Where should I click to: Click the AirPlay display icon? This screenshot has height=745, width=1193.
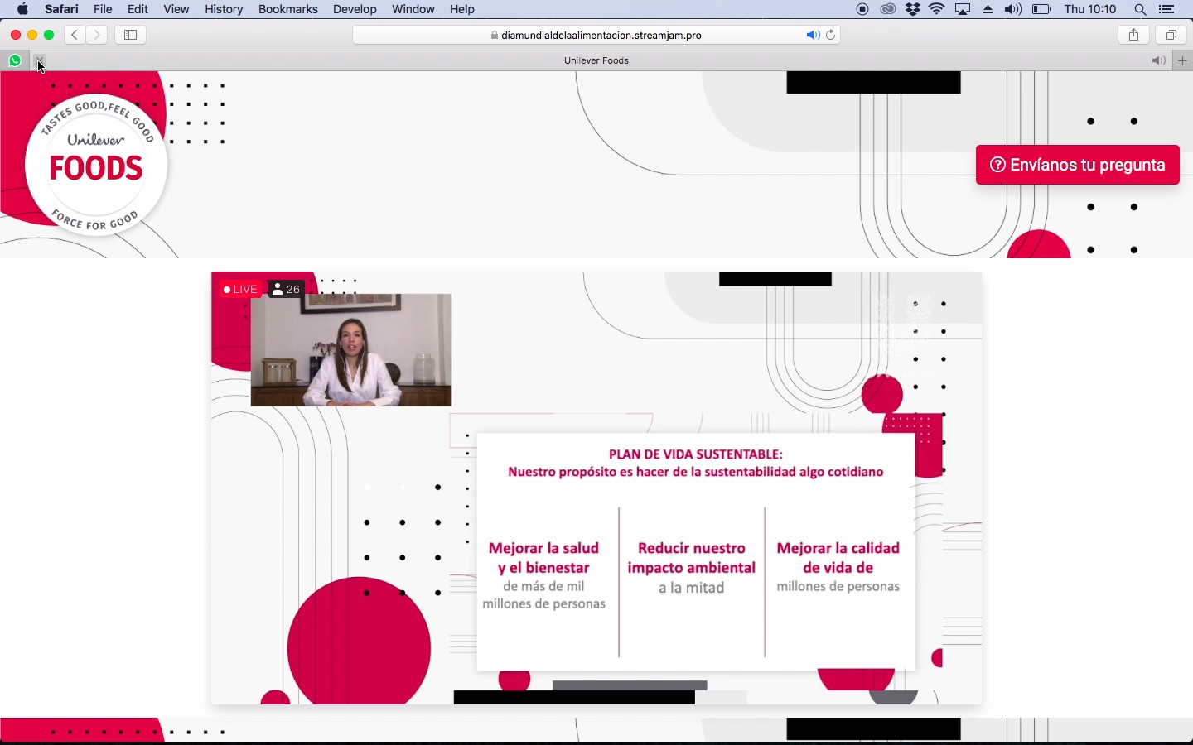click(962, 9)
